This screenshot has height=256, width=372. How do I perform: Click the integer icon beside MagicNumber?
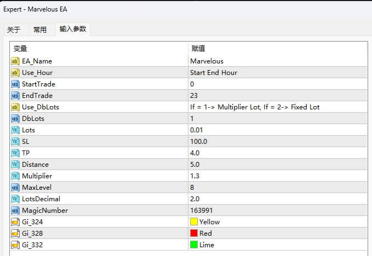point(15,211)
